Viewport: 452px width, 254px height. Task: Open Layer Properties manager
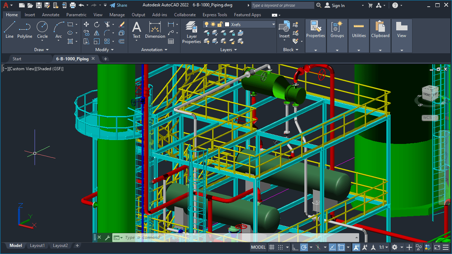click(191, 31)
